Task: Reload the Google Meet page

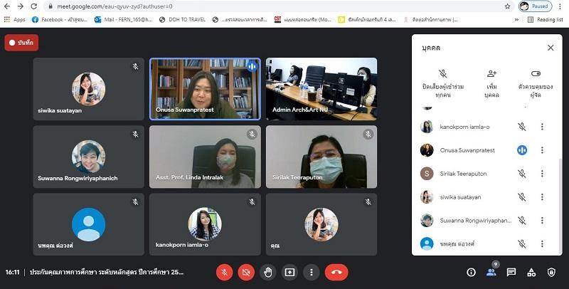Action: 33,6
